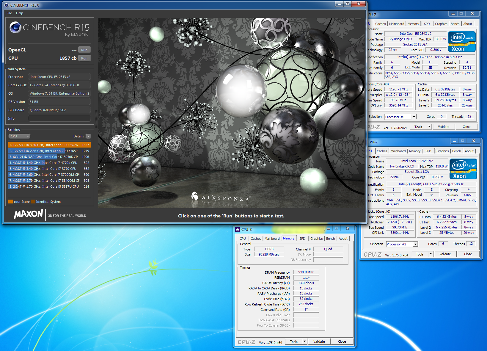This screenshot has height=351, width=487.
Task: Maximize the Cinebench window
Action: click(x=347, y=4)
